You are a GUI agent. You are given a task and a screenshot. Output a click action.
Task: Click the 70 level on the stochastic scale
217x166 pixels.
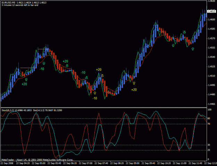(x=209, y=124)
